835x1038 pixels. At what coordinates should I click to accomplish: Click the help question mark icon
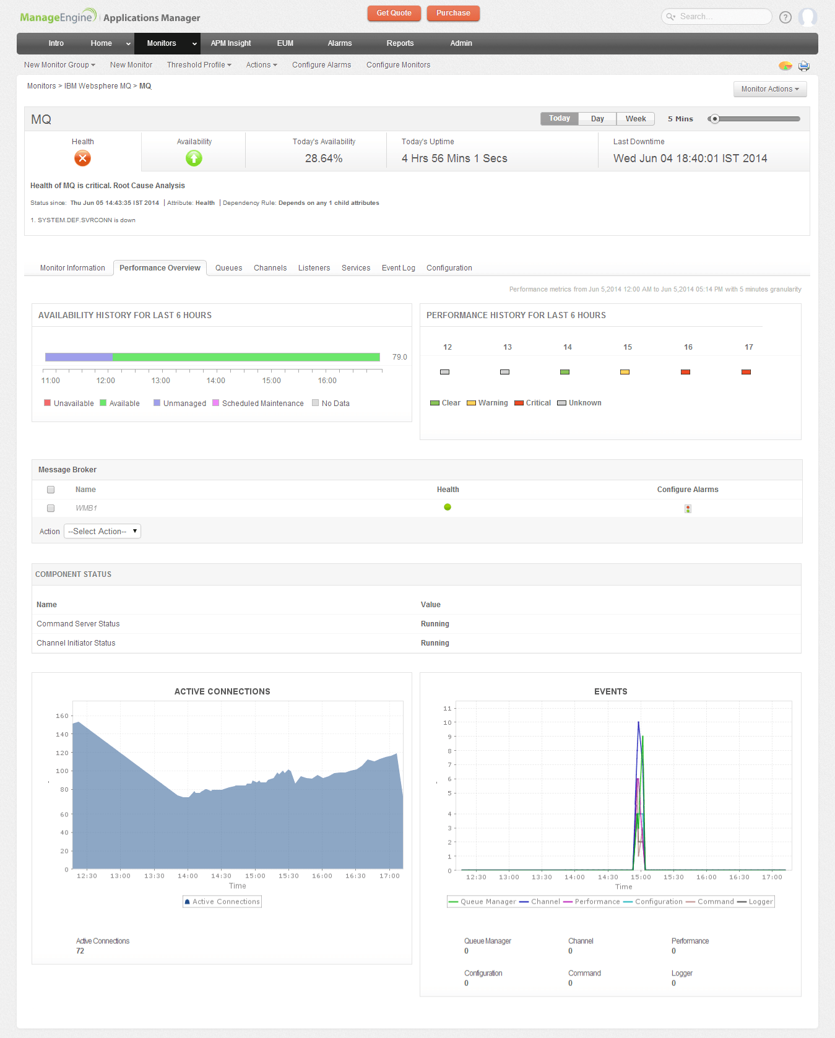(785, 17)
